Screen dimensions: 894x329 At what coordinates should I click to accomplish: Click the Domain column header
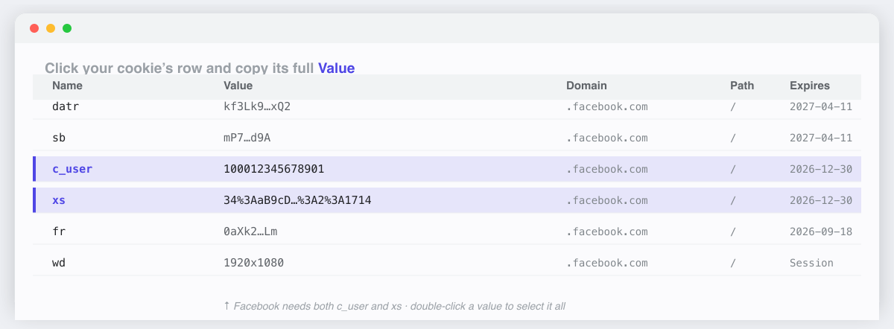pos(586,86)
